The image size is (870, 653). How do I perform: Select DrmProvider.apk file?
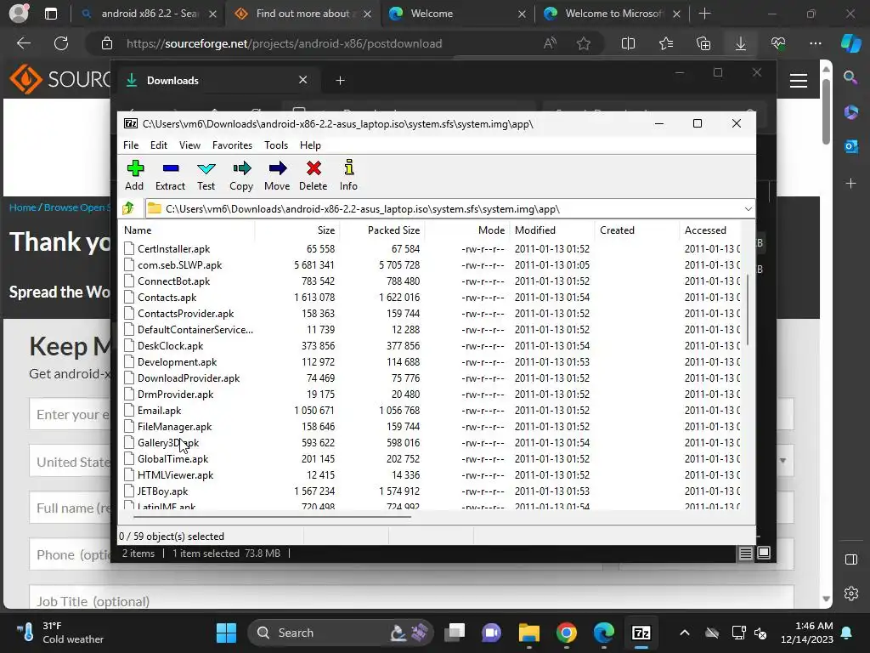point(175,394)
